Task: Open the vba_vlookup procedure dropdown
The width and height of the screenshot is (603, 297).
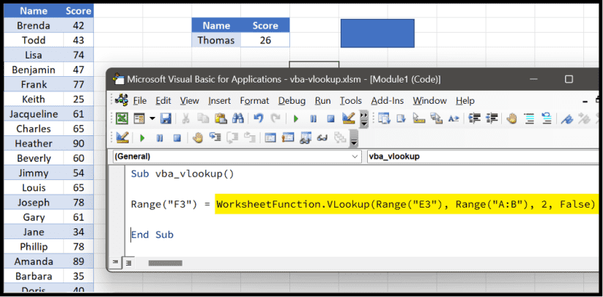Action: [x=484, y=156]
